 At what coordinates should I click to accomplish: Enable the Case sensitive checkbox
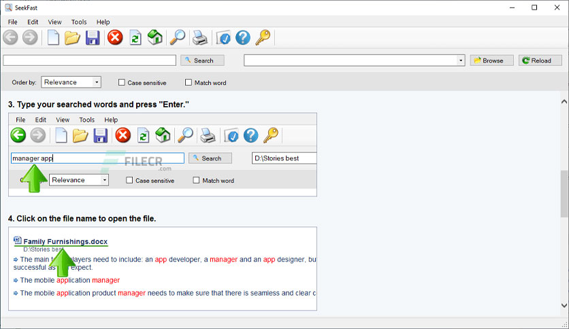122,83
